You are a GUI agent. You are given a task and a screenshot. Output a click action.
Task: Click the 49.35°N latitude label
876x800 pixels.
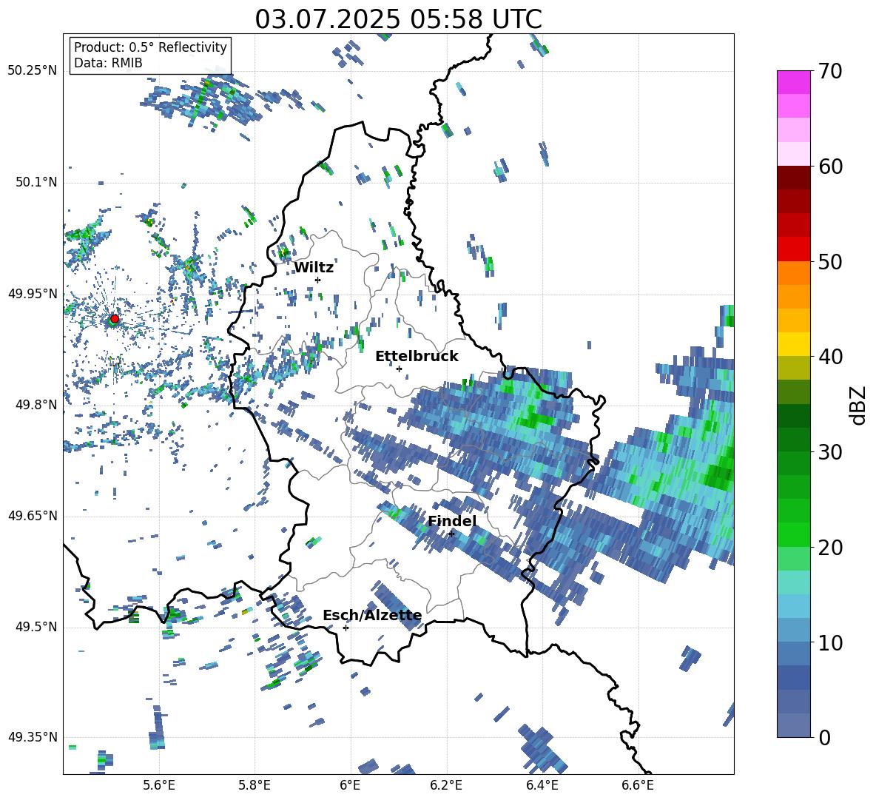[33, 737]
